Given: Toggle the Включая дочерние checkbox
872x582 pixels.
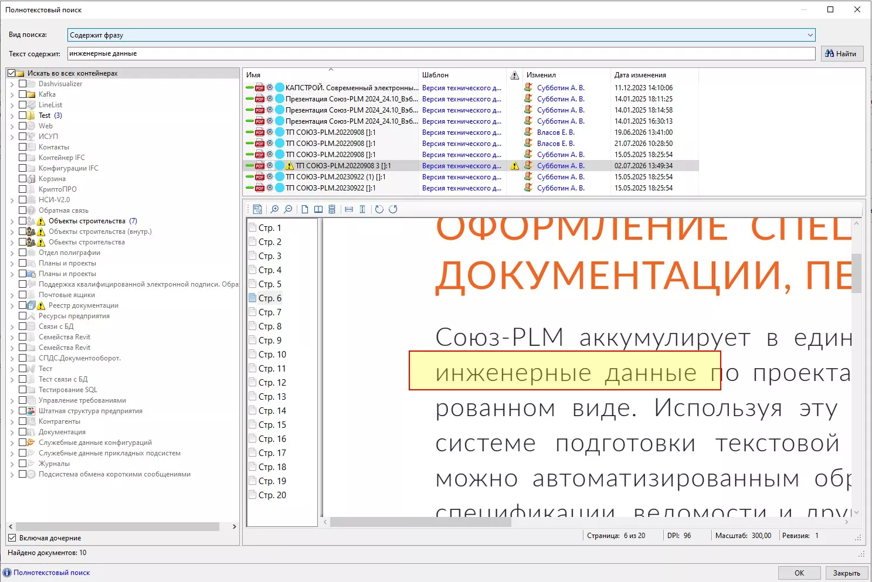Looking at the screenshot, I should [x=12, y=538].
